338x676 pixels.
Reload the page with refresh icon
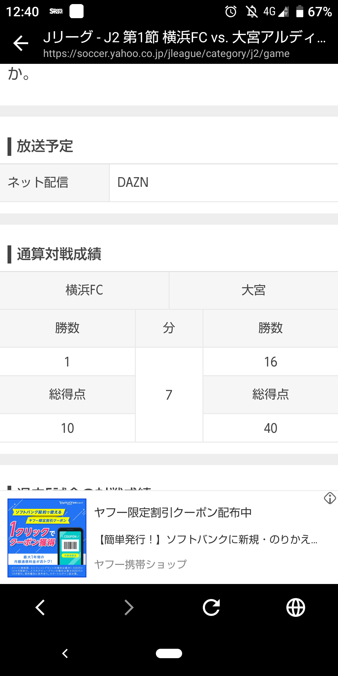pos(211,607)
